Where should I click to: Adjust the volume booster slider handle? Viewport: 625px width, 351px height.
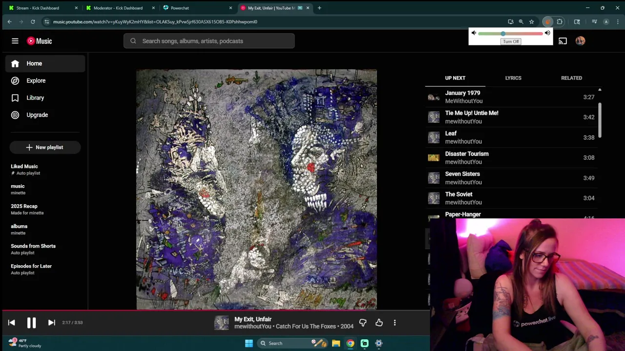pos(503,34)
